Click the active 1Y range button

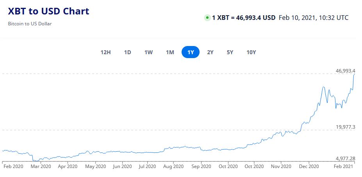coord(191,52)
